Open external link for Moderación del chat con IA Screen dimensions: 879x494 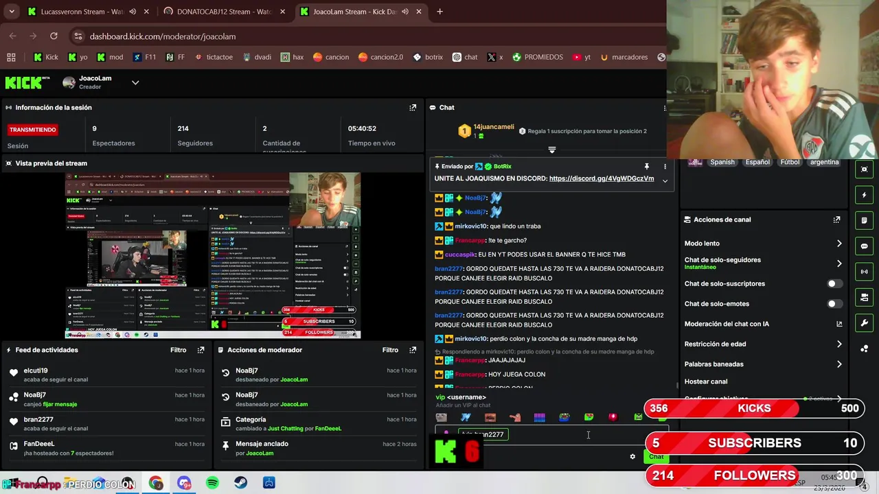coord(838,324)
